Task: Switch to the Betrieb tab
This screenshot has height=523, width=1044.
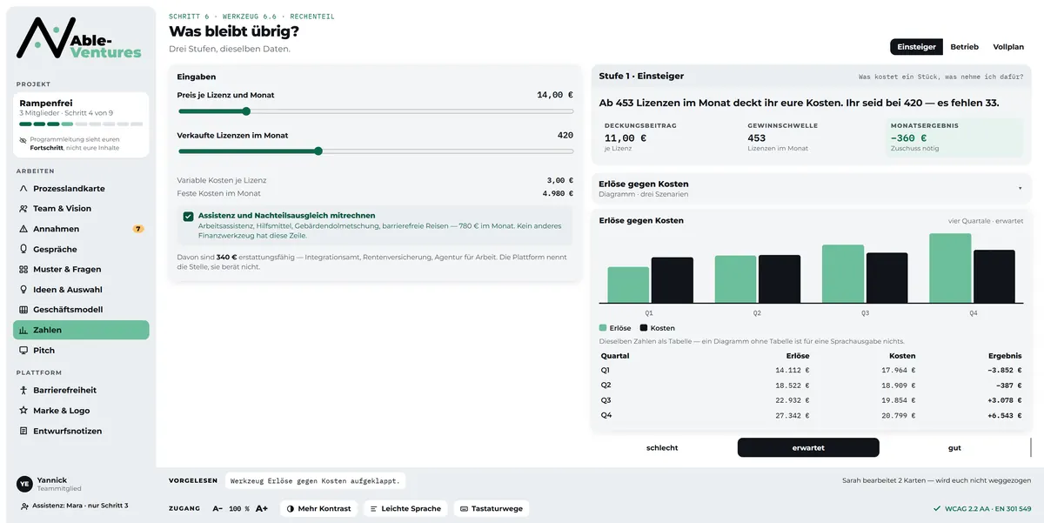Action: (x=964, y=47)
